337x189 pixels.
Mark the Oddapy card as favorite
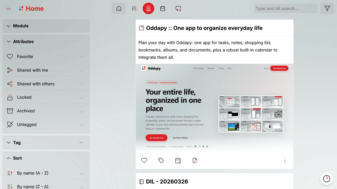pos(144,160)
